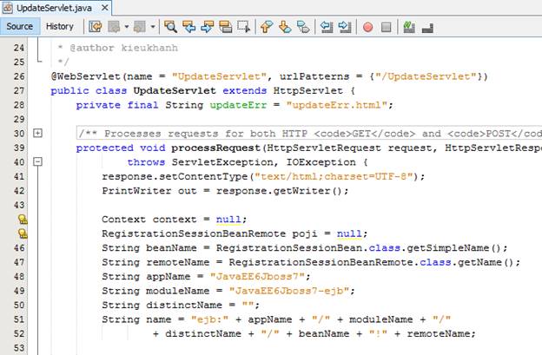Select the UpdateServlet.java file tab
The image size is (542, 355).
click(56, 8)
